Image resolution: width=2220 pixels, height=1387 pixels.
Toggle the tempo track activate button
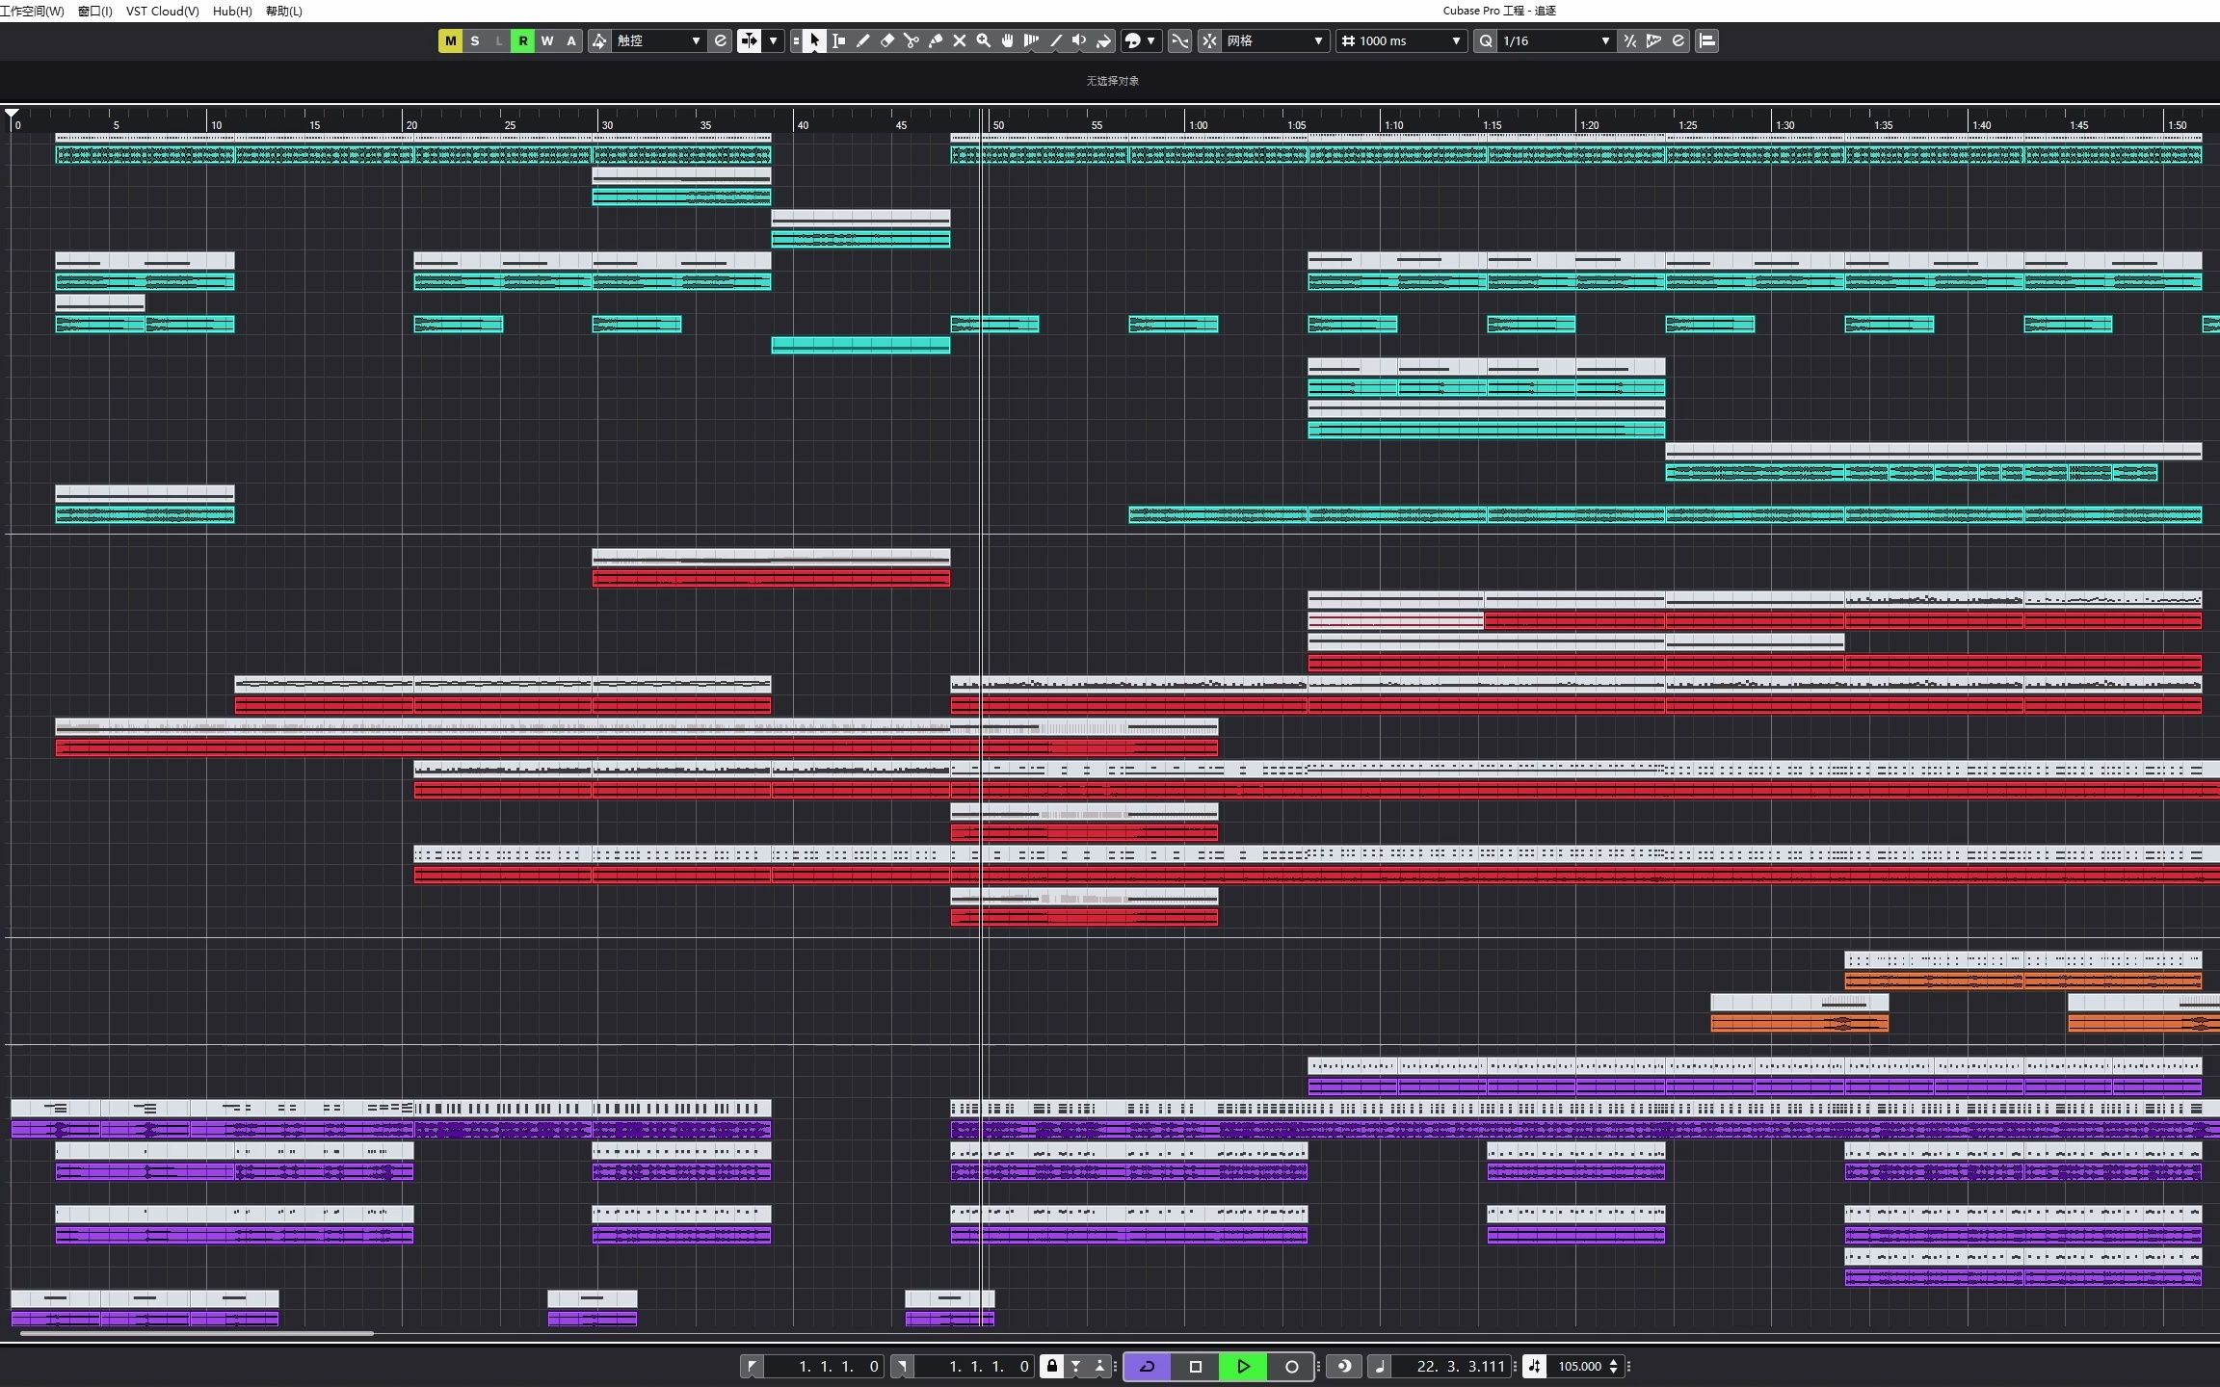point(1534,1366)
